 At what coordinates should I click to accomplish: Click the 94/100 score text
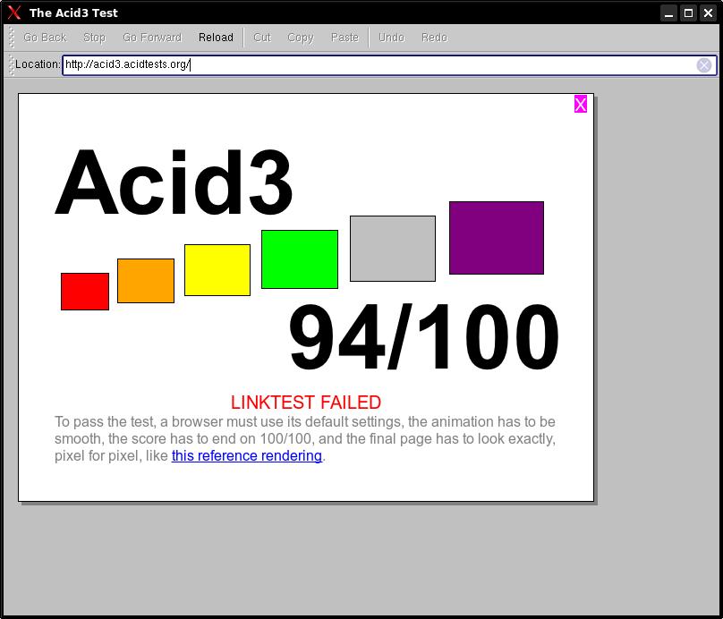[x=424, y=337]
